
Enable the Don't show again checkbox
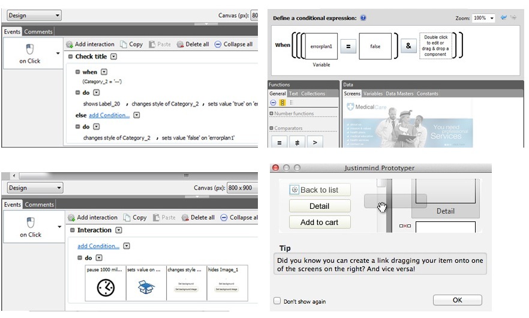277,301
